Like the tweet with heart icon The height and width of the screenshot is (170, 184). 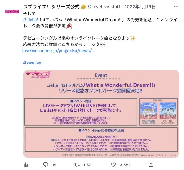point(113,164)
